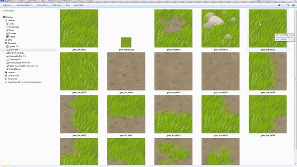The image size is (297, 167).
Task: Click the Removable Disk (F:) icon
Action: pos(7,56)
